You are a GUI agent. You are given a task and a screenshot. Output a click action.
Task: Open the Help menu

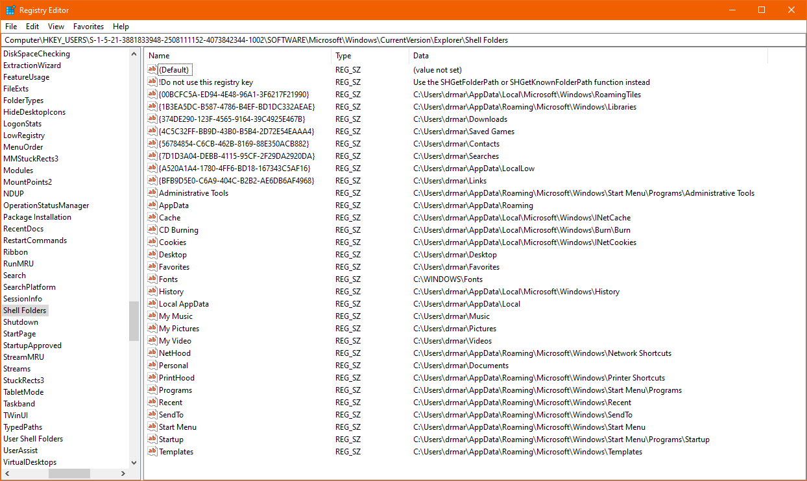tap(121, 27)
